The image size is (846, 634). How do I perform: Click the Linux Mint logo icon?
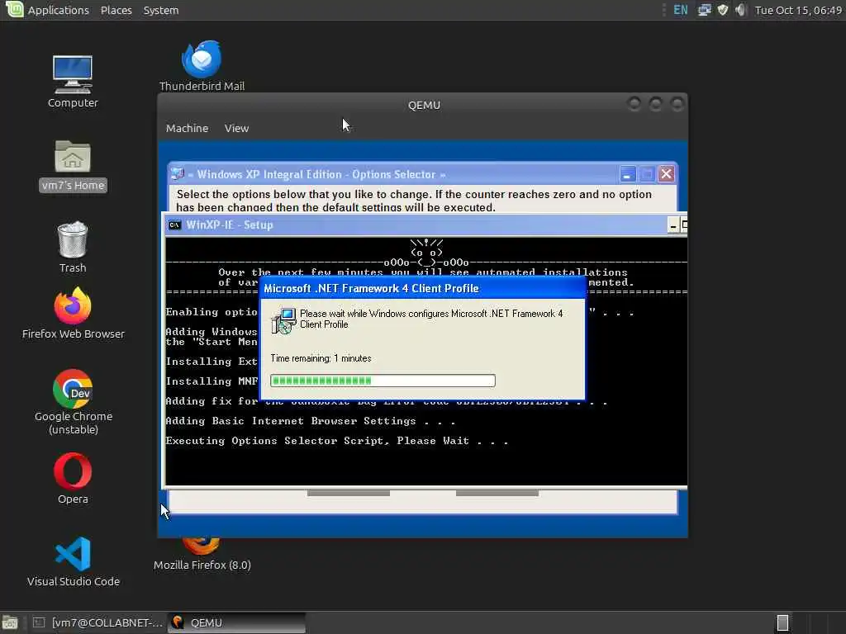point(14,10)
